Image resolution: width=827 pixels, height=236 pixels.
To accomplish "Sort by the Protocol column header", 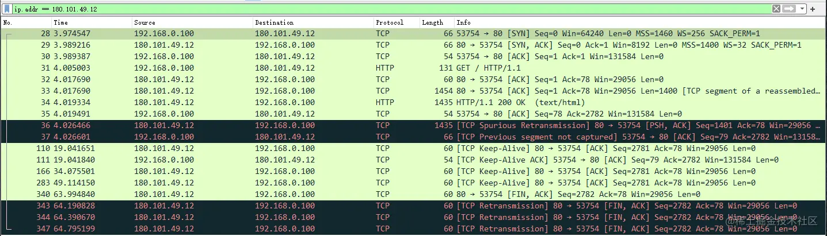I will tap(390, 22).
